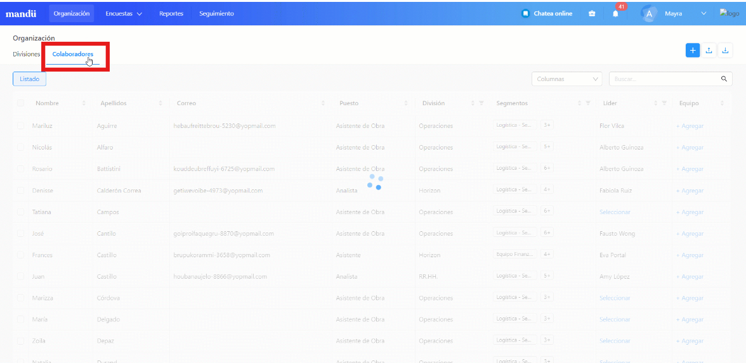Tick the checkbox for Tatiana Campos
Screen dimensions: 746x363
(20, 212)
